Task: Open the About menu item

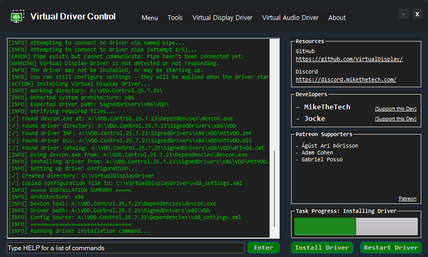Action: tap(337, 18)
